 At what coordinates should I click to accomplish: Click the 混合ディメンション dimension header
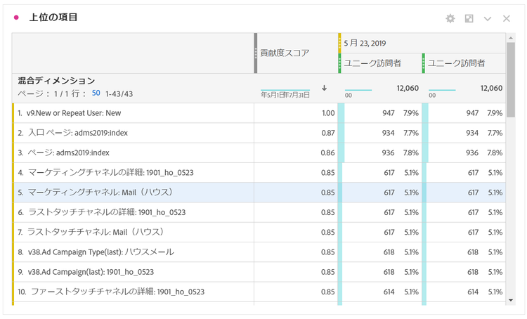pos(56,81)
